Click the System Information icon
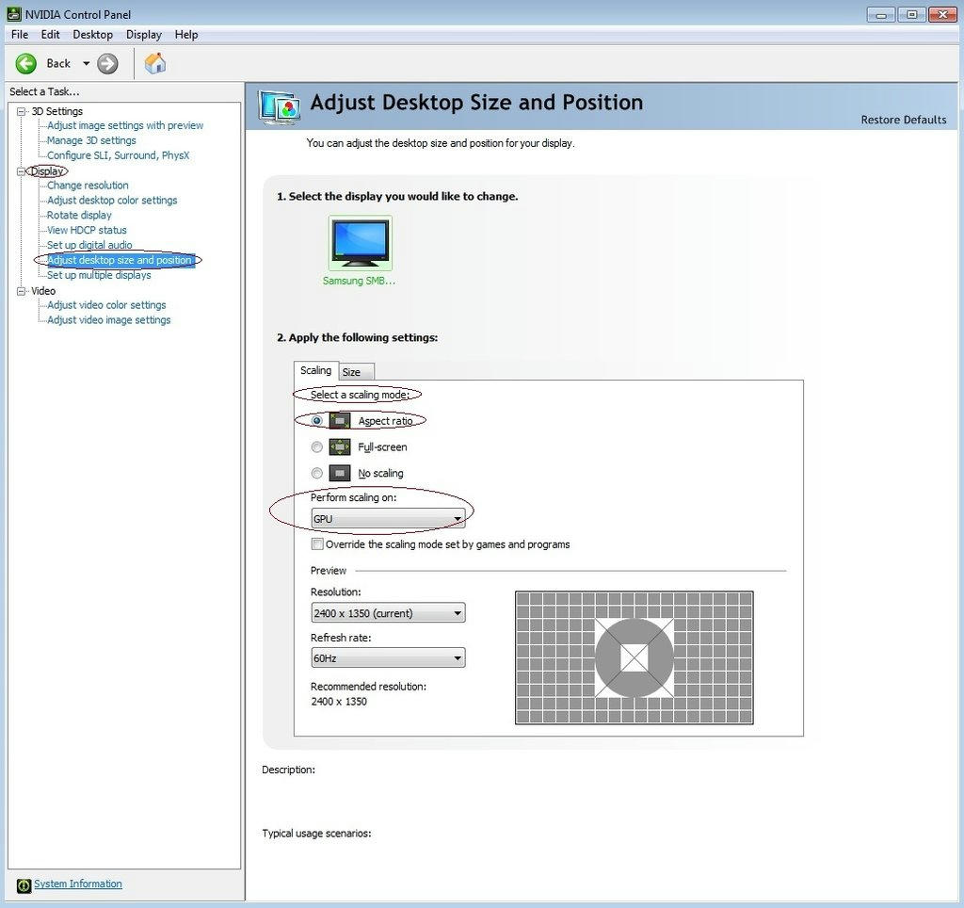 (x=24, y=884)
